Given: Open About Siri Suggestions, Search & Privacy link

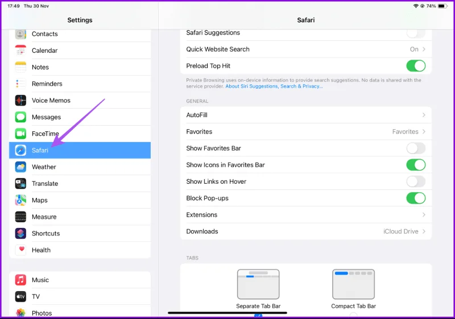Looking at the screenshot, I should tap(274, 86).
